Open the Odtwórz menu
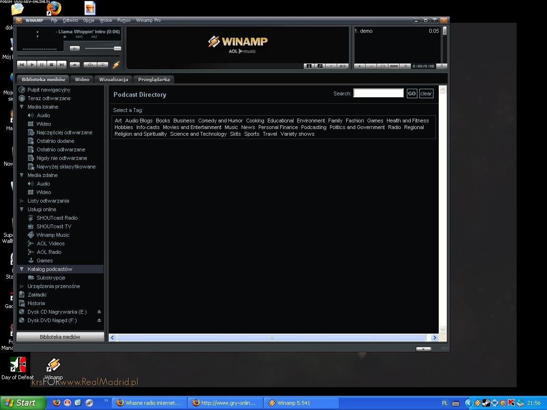Screen dimensions: 547x410 (70, 20)
